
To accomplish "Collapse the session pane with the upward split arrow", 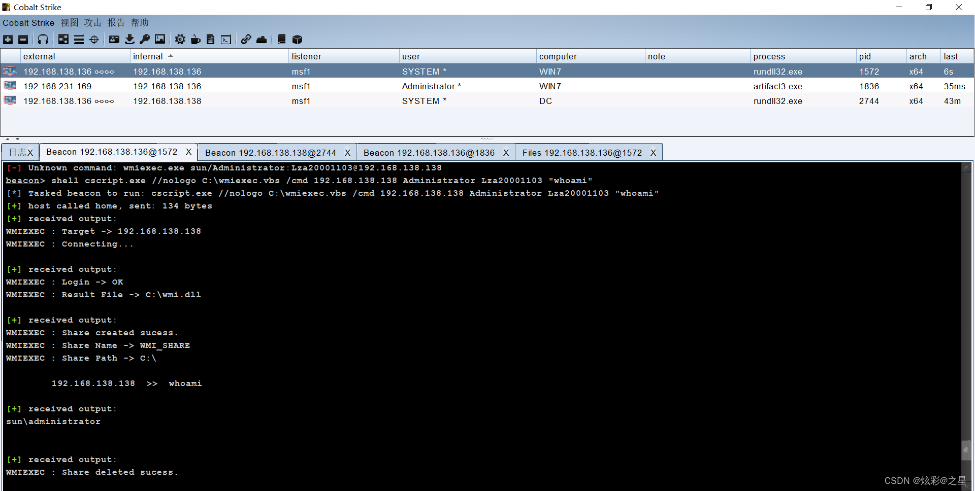I will pyautogui.click(x=7, y=138).
